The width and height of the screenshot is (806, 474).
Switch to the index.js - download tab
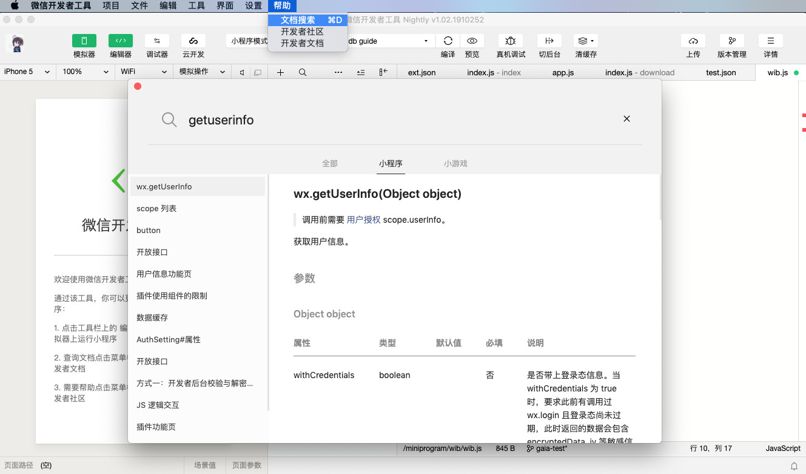pyautogui.click(x=640, y=72)
